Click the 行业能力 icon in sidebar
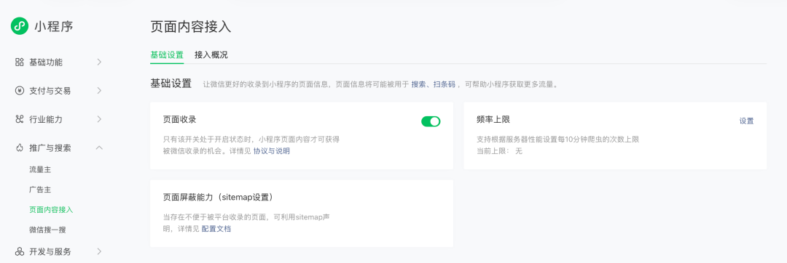This screenshot has height=263, width=787. [x=19, y=119]
